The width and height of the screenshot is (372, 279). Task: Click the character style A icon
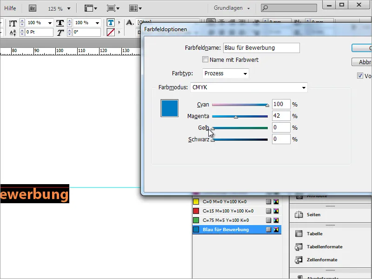click(130, 22)
